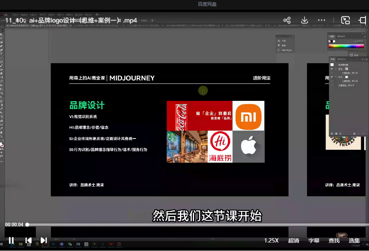Click the share icon in the player header
Screen dimensions: 369x251
(x=287, y=20)
